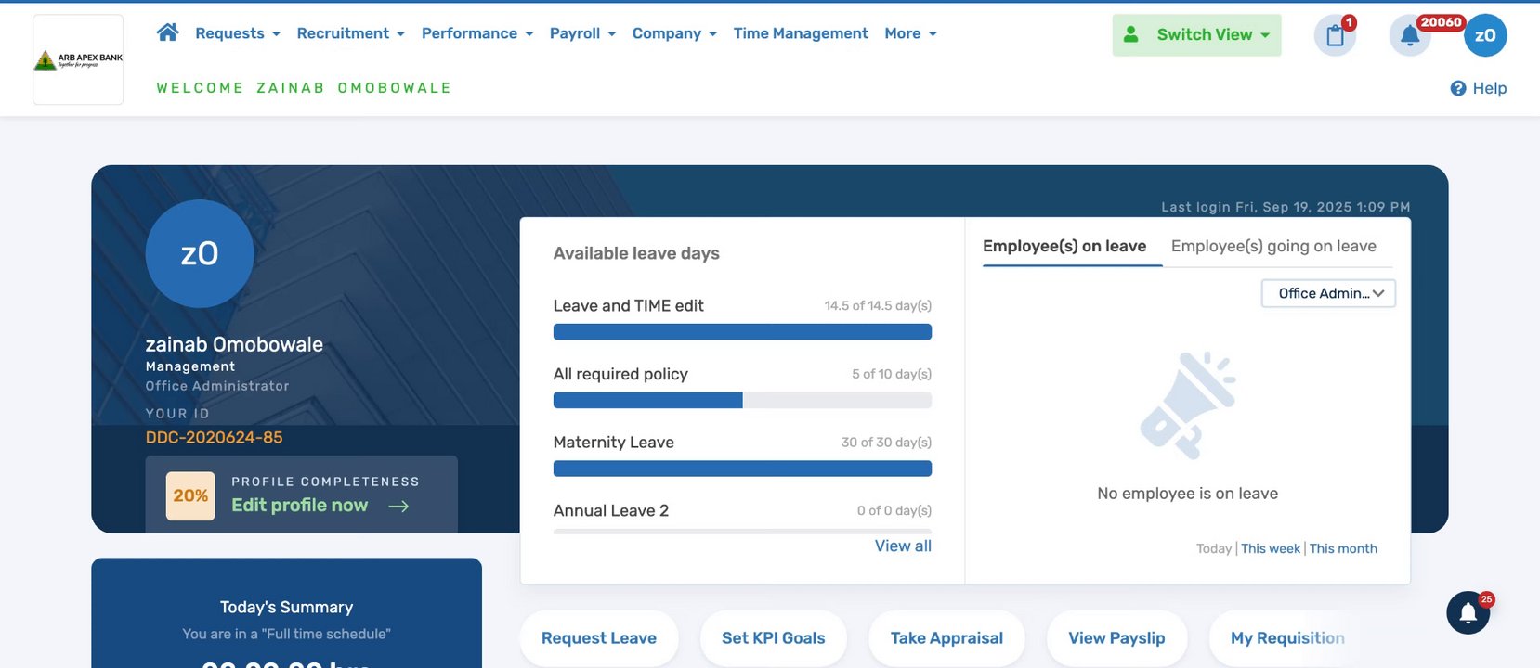
Task: Filter leave by This month
Action: (1343, 548)
